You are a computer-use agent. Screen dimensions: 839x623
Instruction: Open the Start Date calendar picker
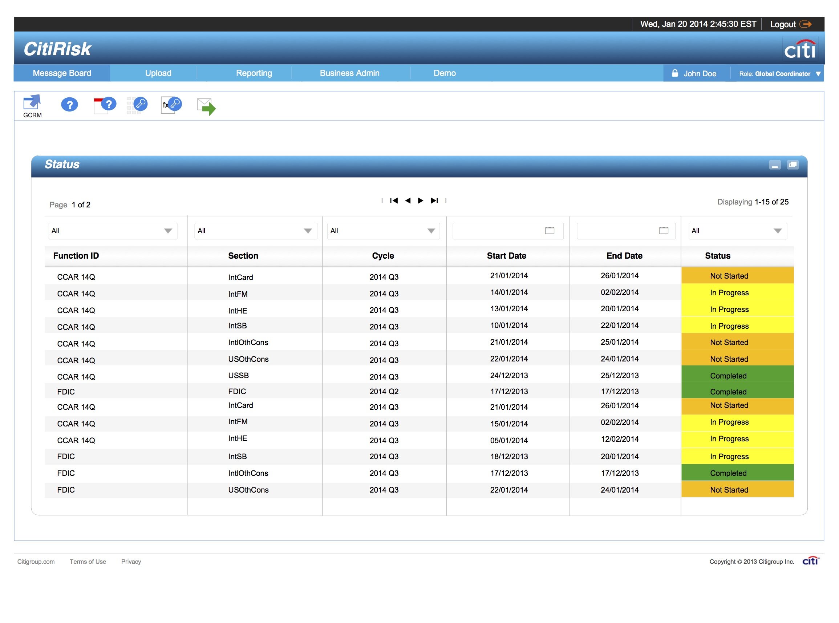point(550,230)
